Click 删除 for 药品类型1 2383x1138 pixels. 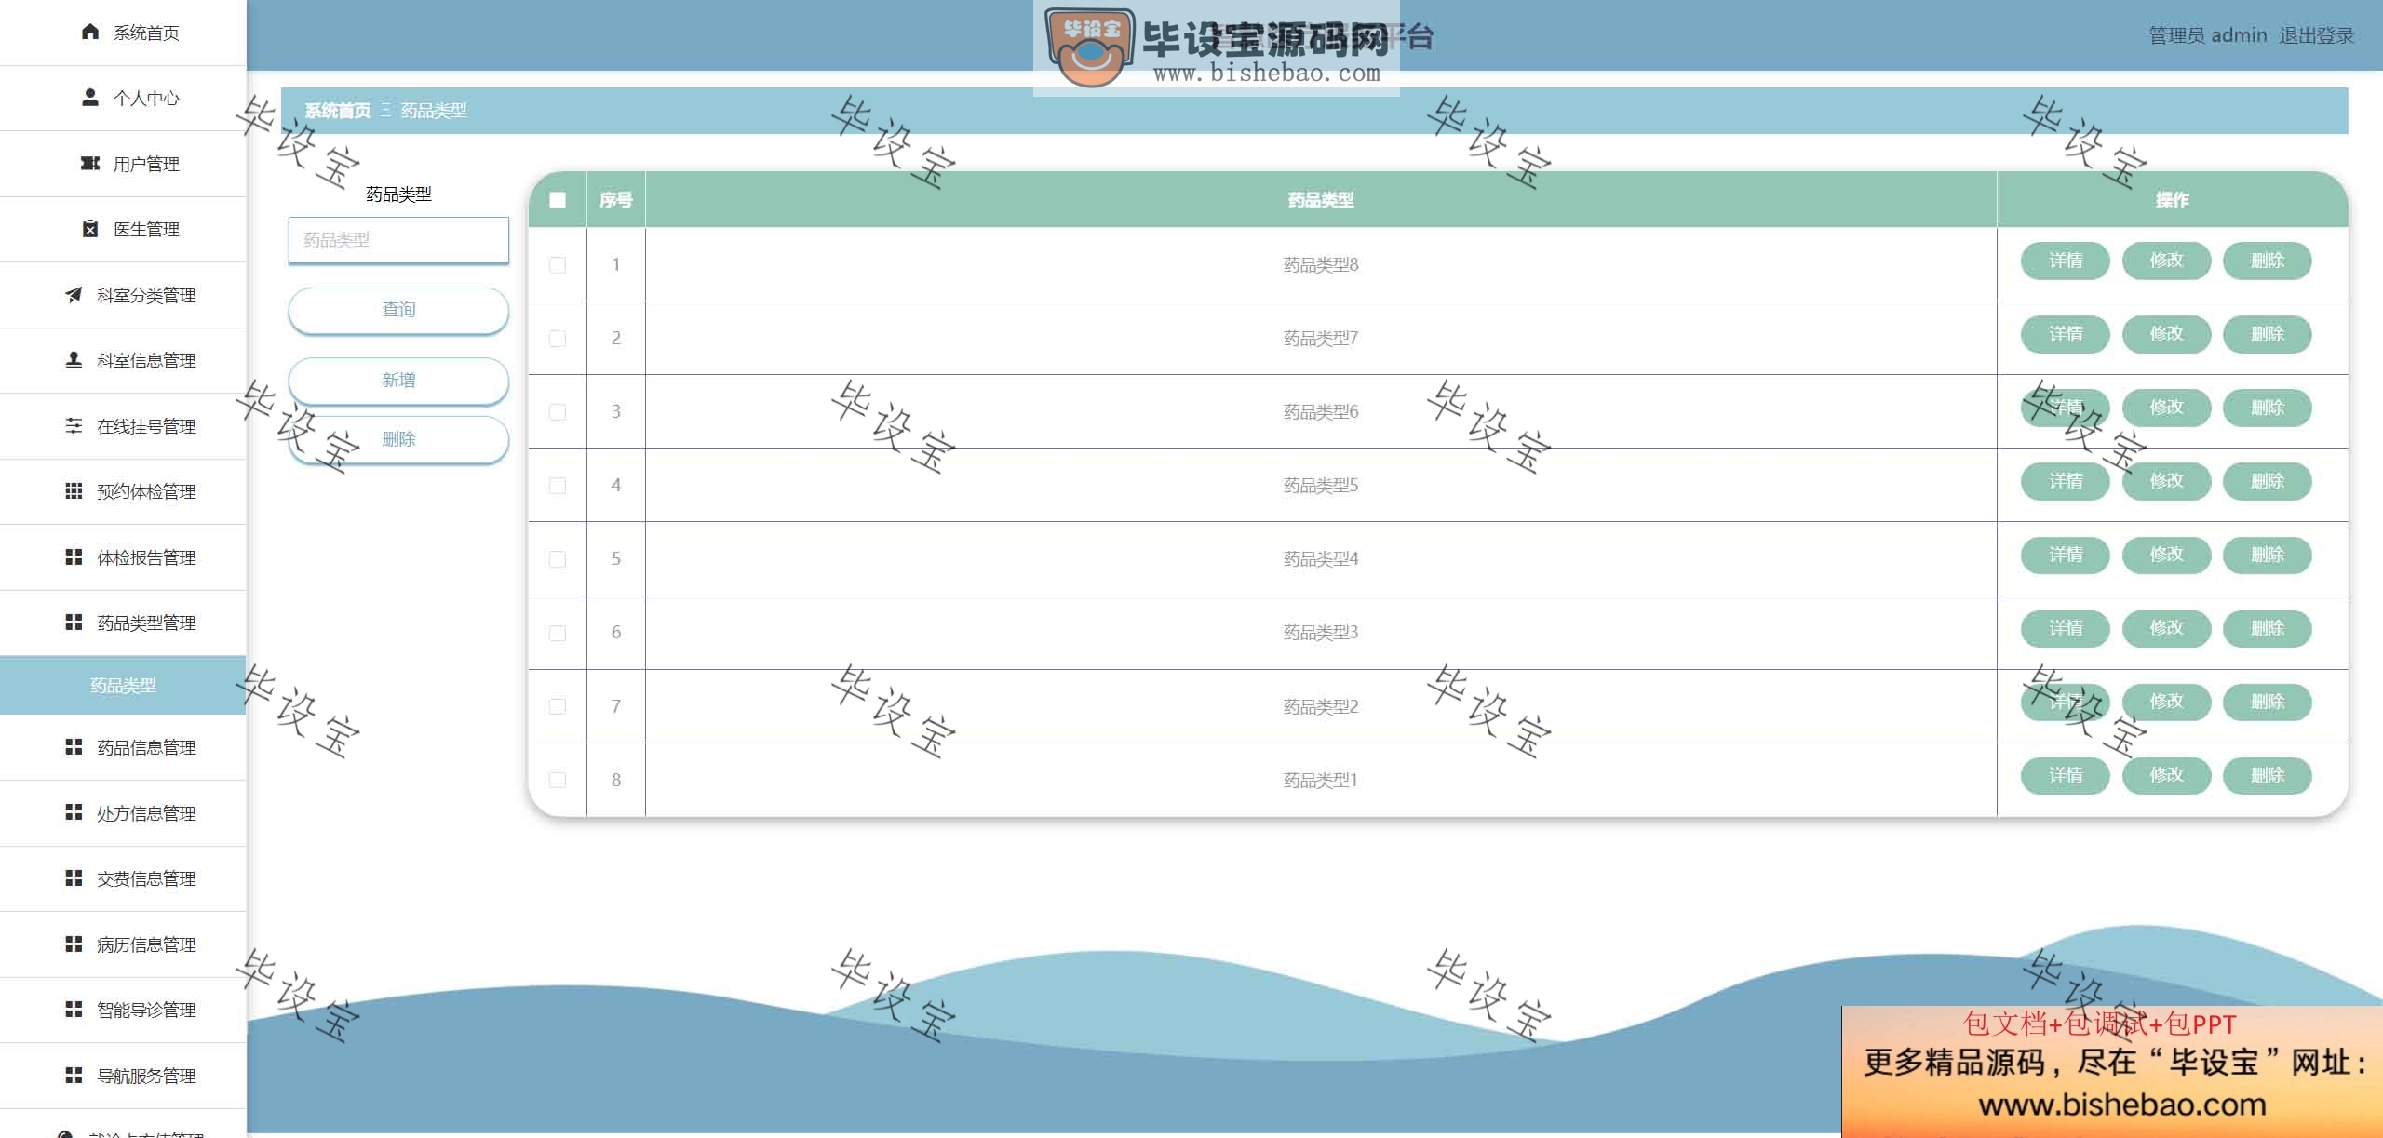(2267, 775)
